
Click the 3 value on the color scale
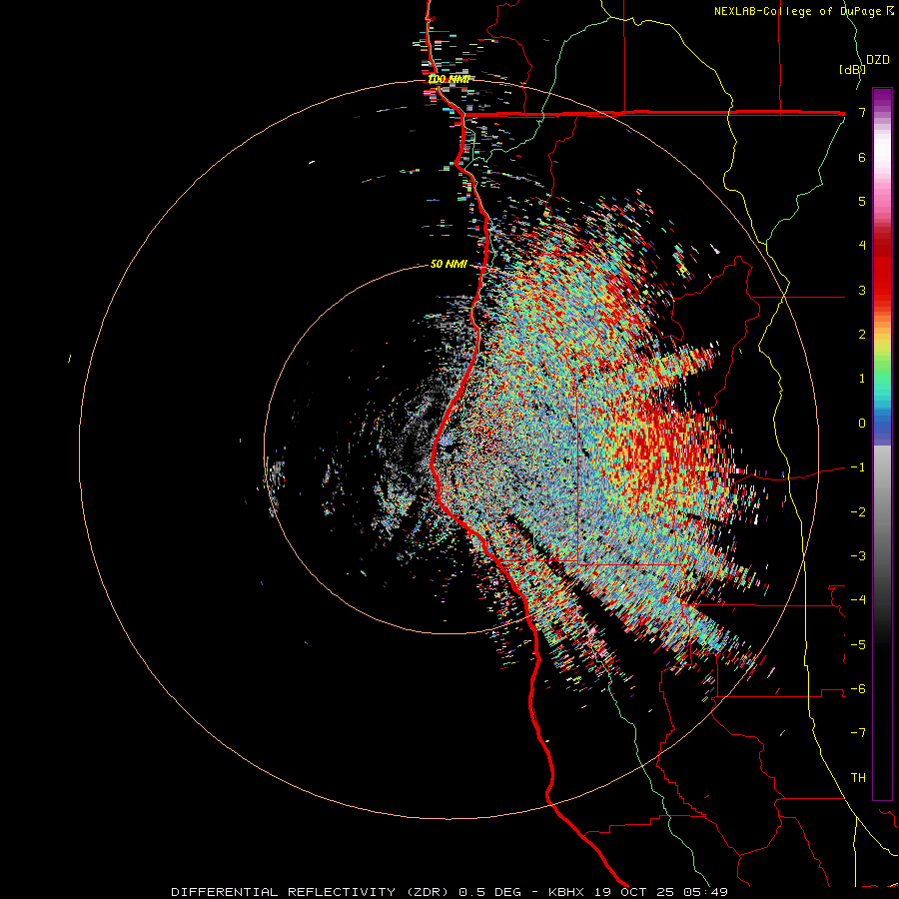862,290
